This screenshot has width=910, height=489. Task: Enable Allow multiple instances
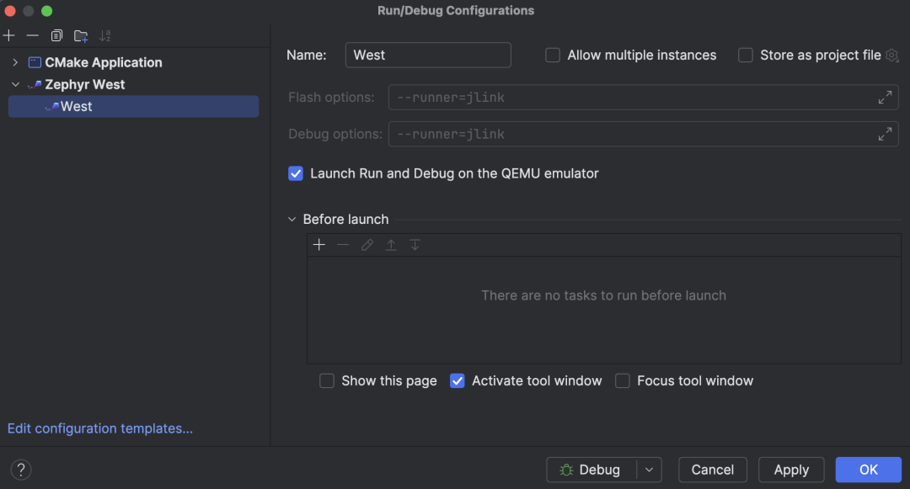coord(553,55)
